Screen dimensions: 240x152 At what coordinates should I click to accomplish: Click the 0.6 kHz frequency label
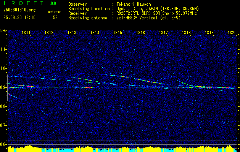(3, 144)
